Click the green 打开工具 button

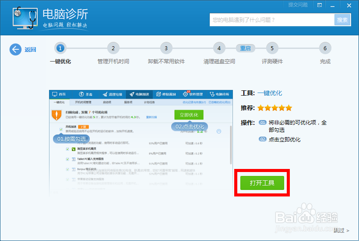(262, 183)
